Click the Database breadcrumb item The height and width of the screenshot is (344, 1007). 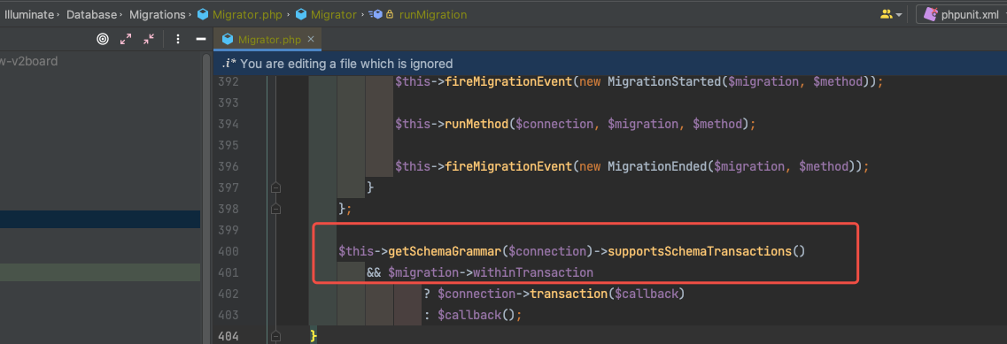click(91, 14)
